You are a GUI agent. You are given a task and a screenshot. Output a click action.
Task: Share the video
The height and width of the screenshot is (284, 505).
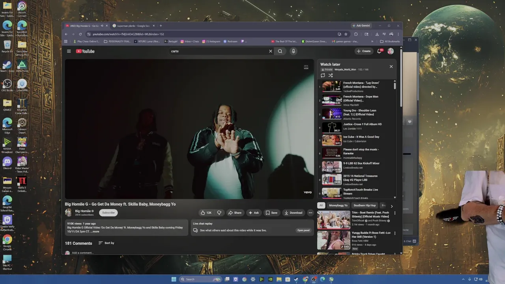(235, 213)
